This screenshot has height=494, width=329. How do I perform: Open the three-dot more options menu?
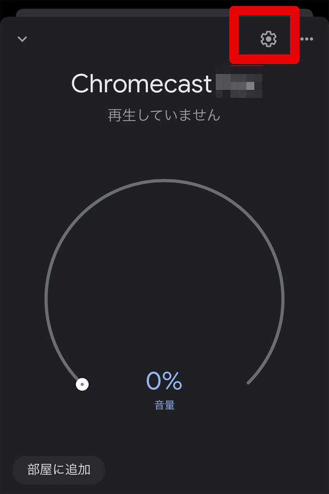pos(307,39)
